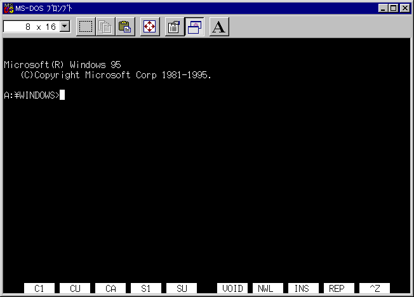Maximize the MS-DOS prompt window
Viewport: 414px width, 297px height.
tap(393, 8)
